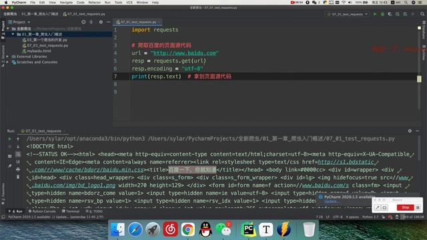This screenshot has width=427, height=240.
Task: Click Spotlight search in macOS menu bar
Action: click(406, 3)
